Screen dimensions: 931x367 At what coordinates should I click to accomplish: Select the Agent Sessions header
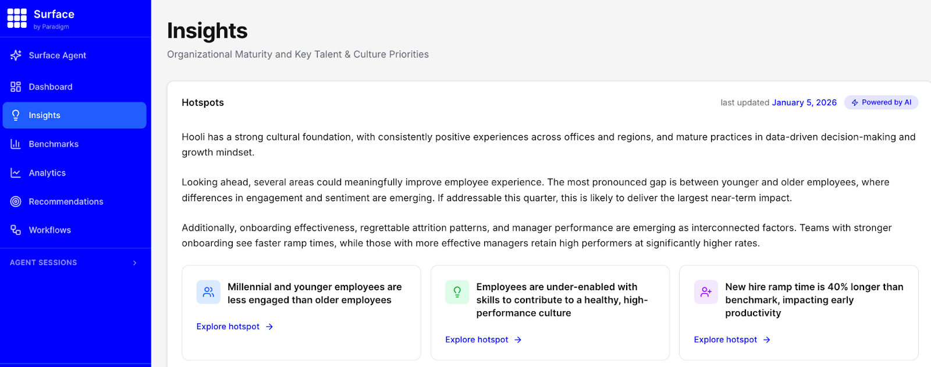(44, 263)
